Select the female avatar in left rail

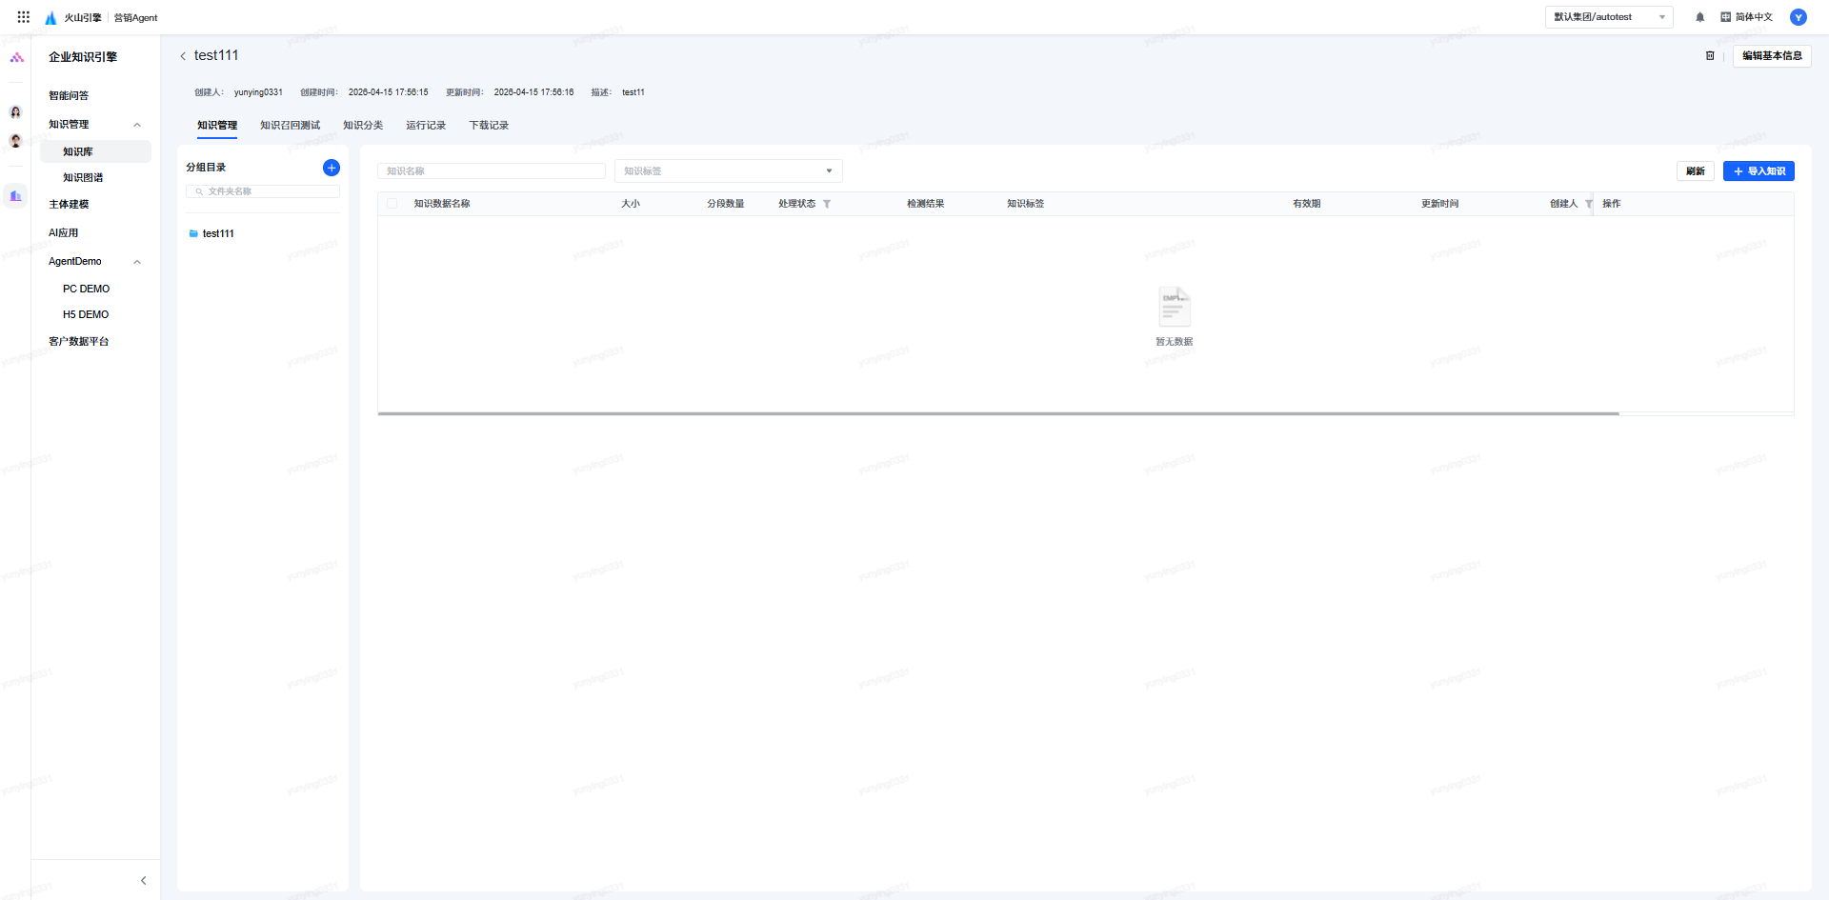click(15, 112)
